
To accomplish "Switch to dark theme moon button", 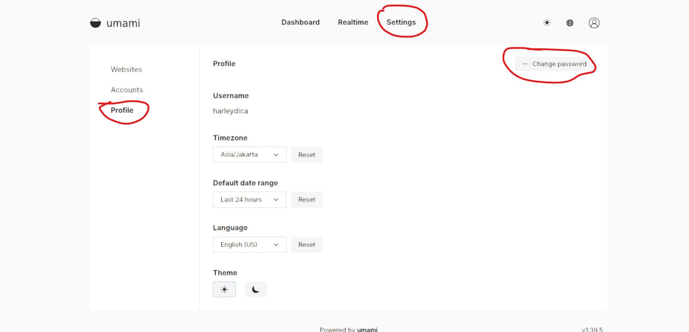I will [255, 289].
